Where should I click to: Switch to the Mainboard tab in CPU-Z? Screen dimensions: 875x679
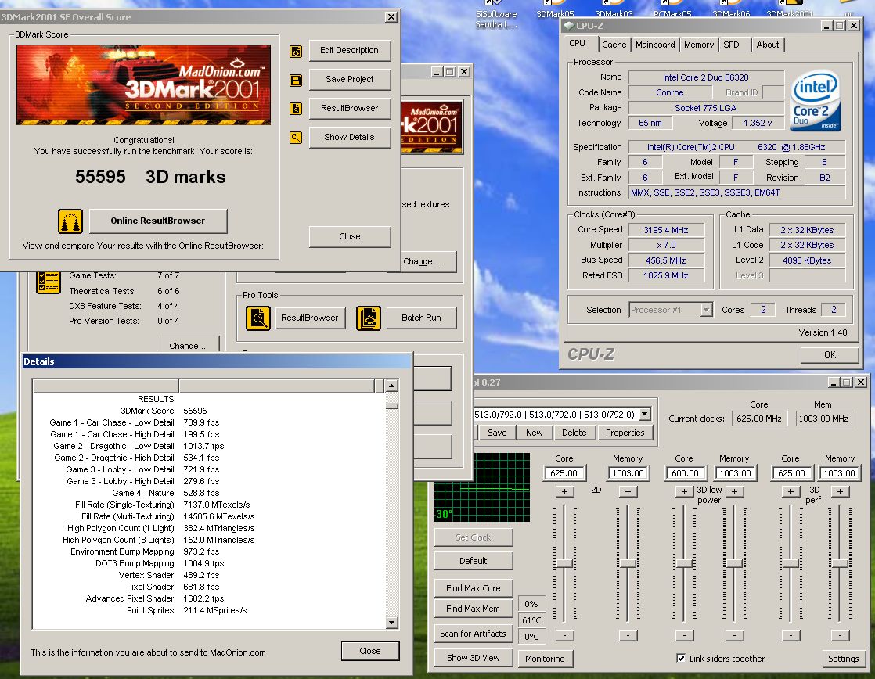[x=655, y=45]
